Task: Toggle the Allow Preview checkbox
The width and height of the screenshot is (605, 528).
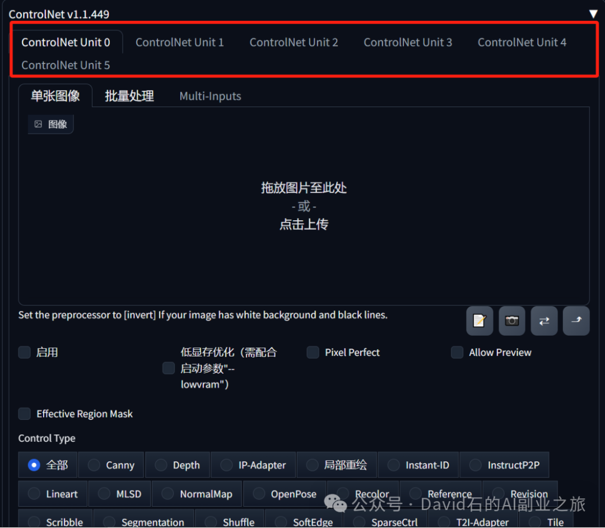Action: [457, 352]
